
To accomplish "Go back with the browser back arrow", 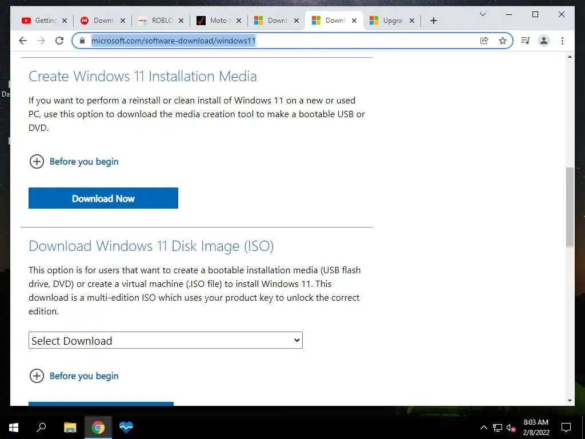I will click(x=23, y=41).
